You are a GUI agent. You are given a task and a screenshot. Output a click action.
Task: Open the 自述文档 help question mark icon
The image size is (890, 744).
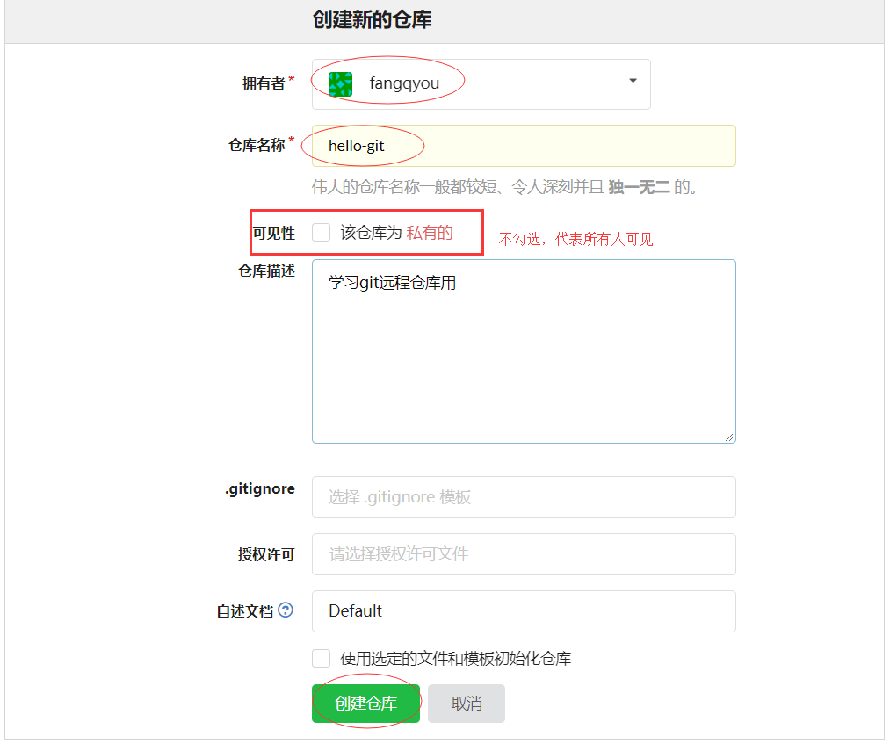284,610
